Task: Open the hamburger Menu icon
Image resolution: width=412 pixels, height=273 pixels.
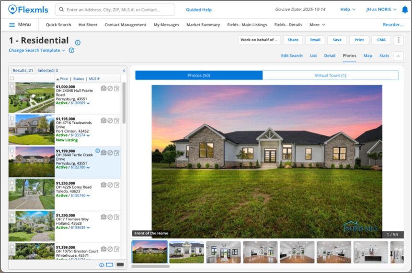Action: pos(12,25)
